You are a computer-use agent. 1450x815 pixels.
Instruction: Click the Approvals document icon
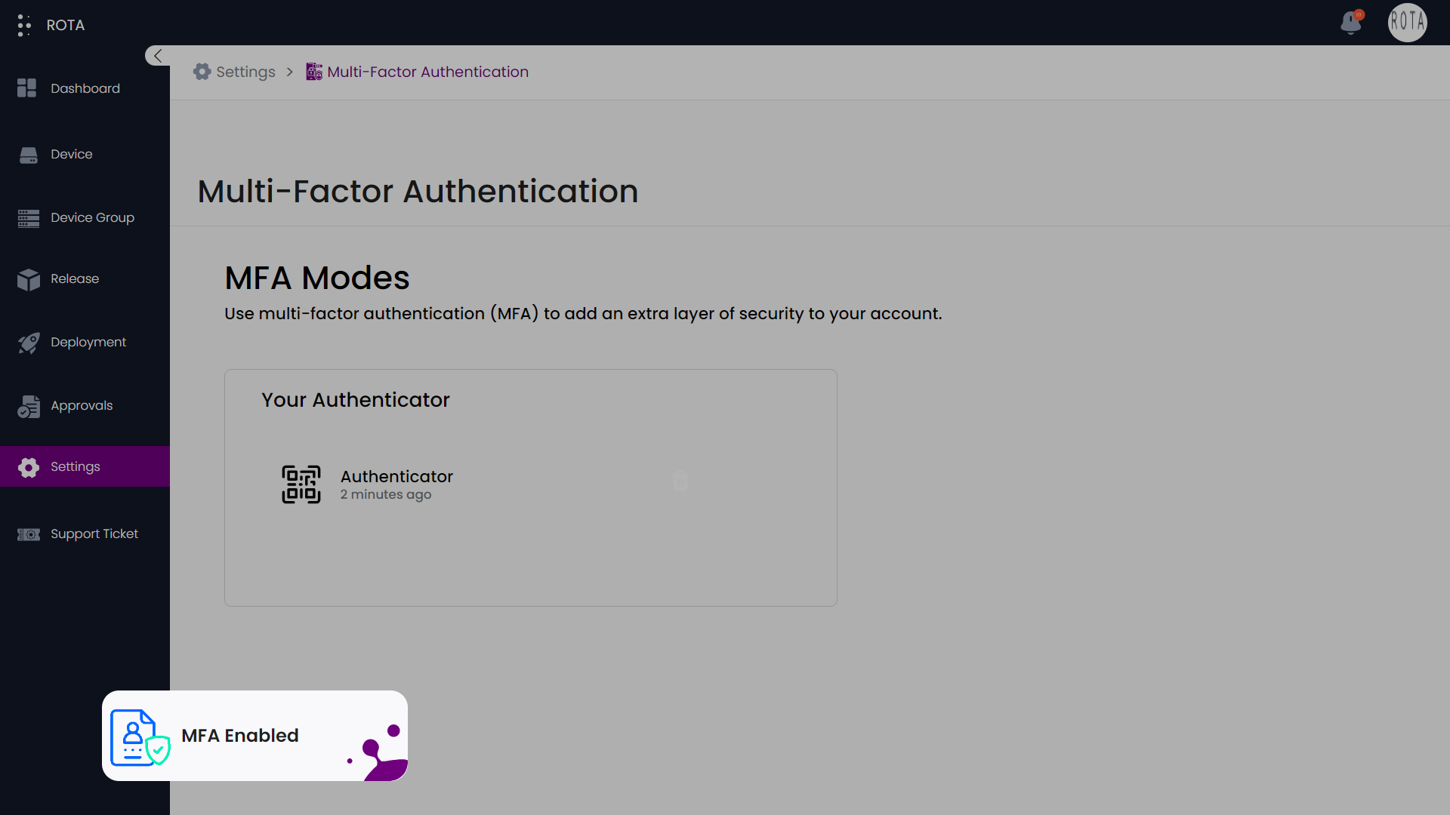click(x=29, y=406)
